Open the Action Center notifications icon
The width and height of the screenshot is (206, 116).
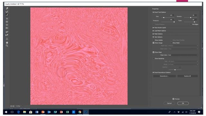[x=199, y=112]
